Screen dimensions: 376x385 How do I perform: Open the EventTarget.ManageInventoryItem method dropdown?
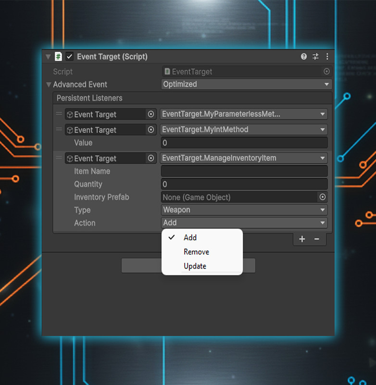(x=244, y=158)
